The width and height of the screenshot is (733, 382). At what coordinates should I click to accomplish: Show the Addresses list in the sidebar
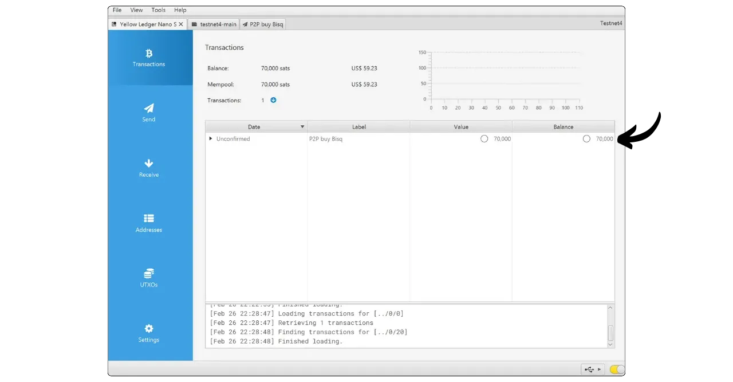click(149, 222)
